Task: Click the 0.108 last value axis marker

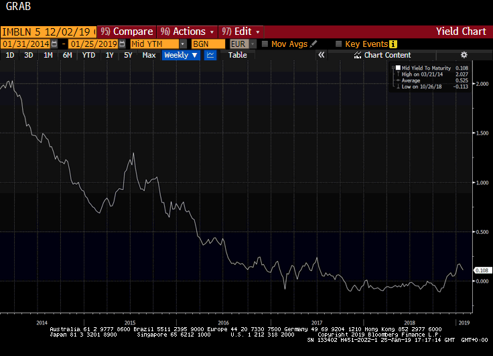Action: coord(482,270)
